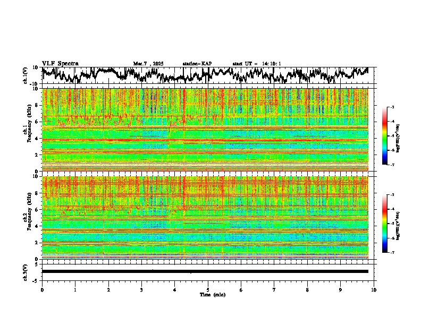Viewport: 421px width, 325px height.
Task: Click the ch.2 spectrogram plot area
Action: click(205, 218)
